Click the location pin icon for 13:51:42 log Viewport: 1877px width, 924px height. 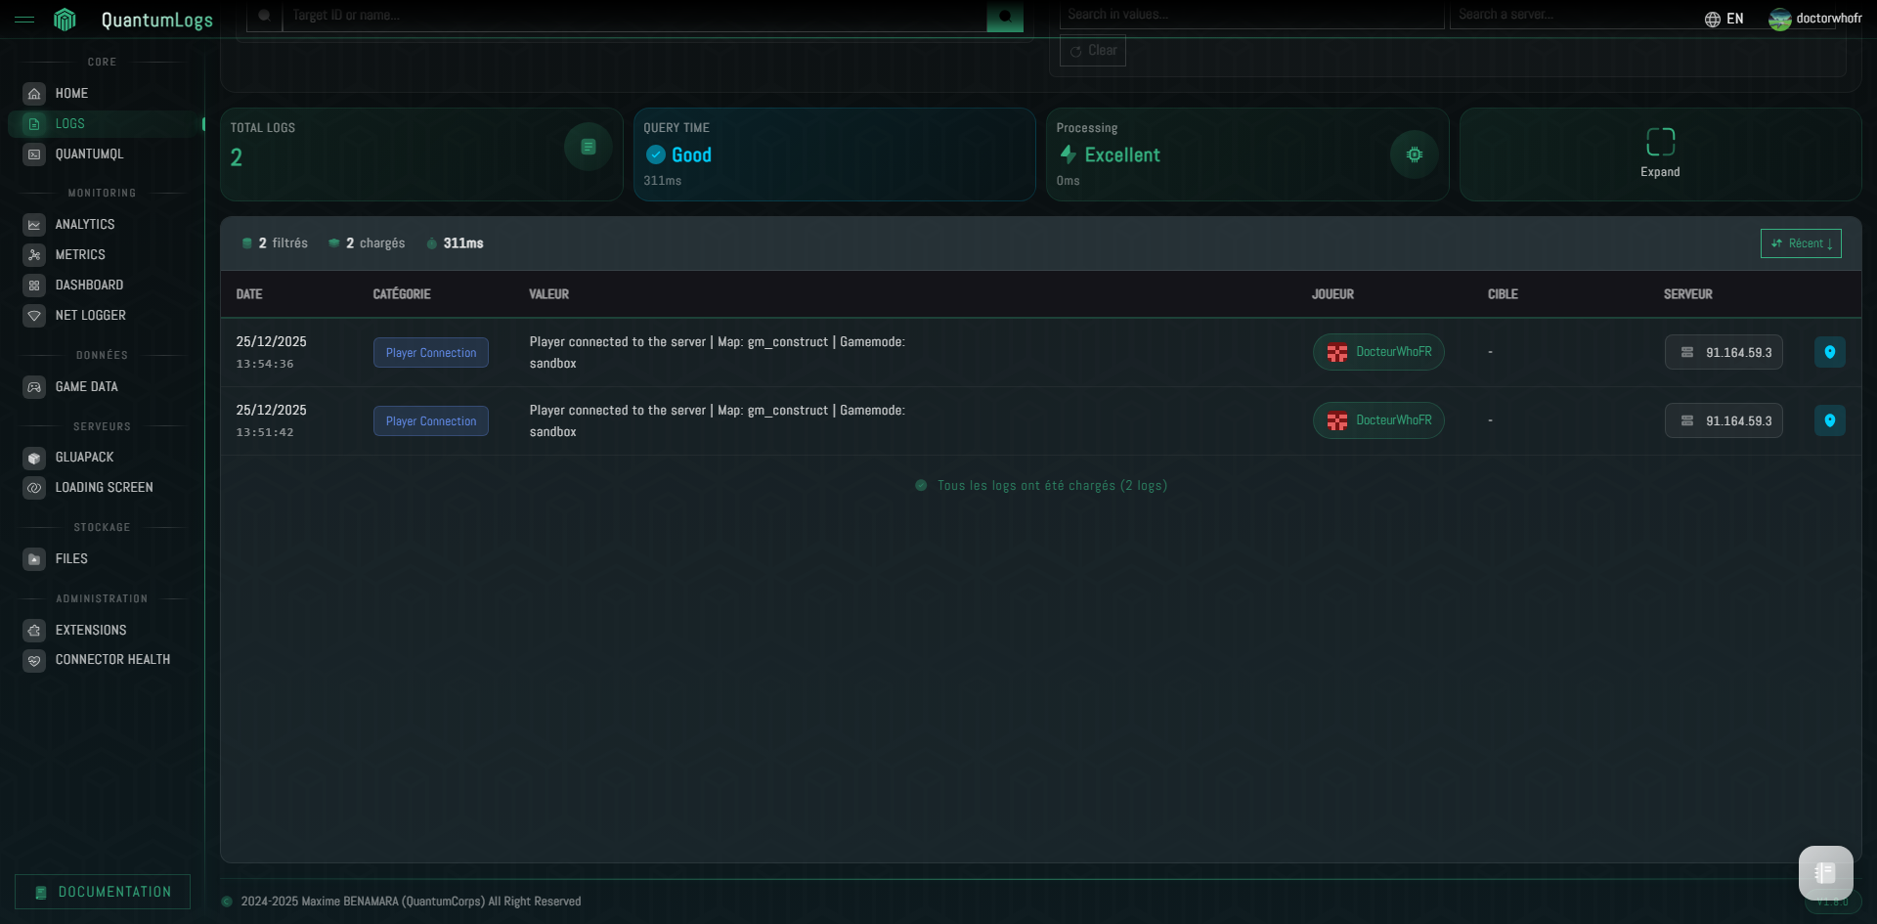[1830, 420]
